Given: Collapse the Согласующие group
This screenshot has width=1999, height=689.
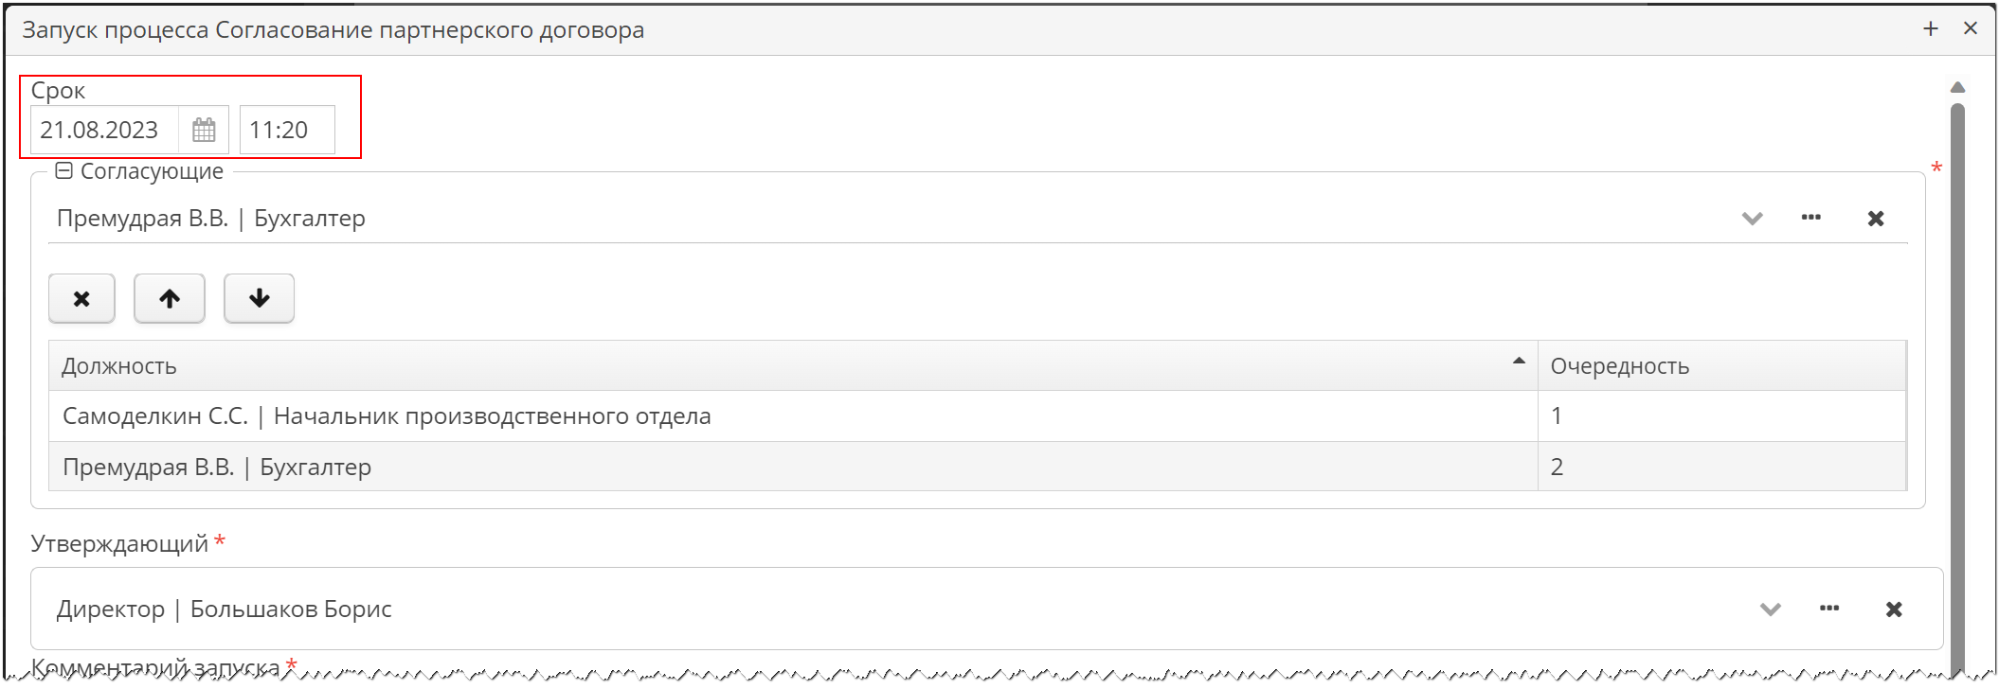Looking at the screenshot, I should pos(63,171).
